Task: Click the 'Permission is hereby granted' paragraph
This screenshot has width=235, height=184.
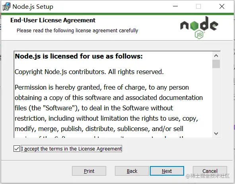Action: pyautogui.click(x=109, y=108)
